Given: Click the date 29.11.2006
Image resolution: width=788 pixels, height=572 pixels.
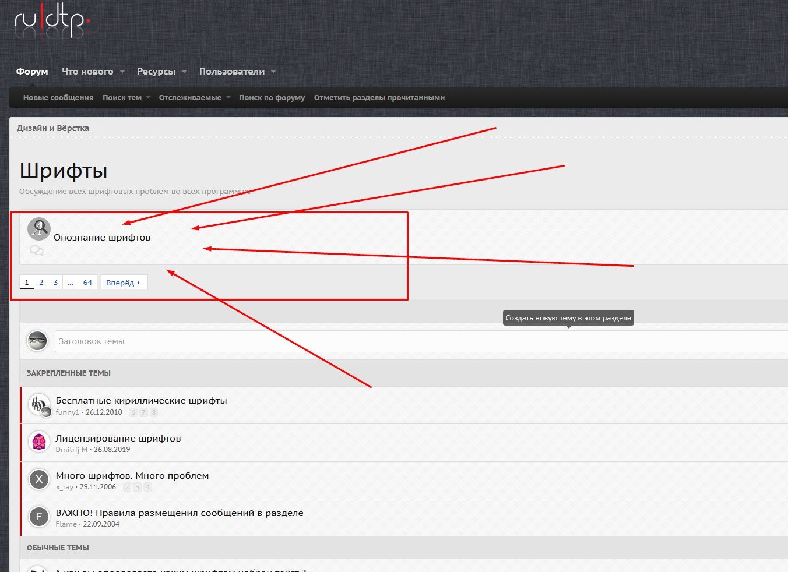Looking at the screenshot, I should (98, 487).
